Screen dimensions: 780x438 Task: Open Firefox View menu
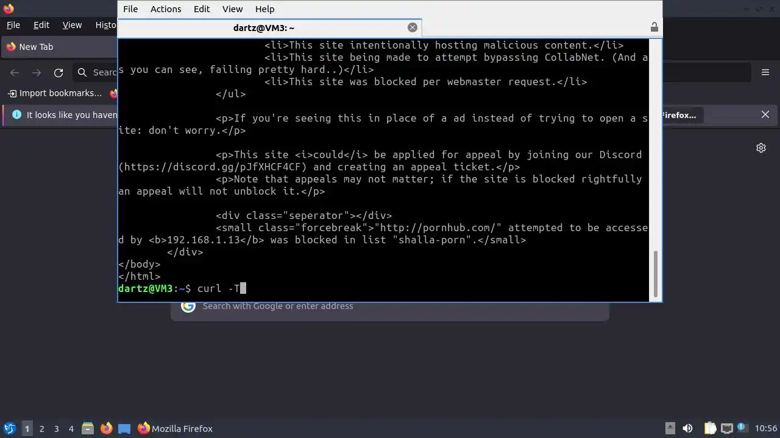point(72,25)
